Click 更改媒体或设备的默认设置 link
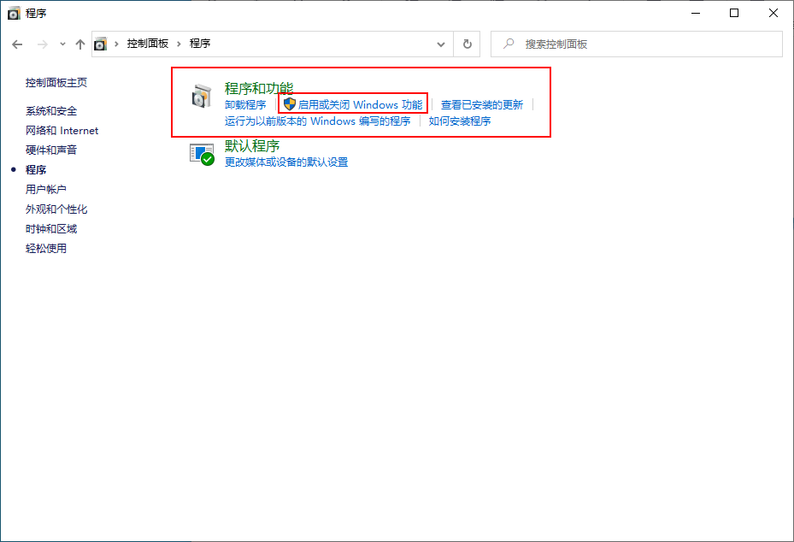Viewport: 794px width, 542px height. point(286,162)
